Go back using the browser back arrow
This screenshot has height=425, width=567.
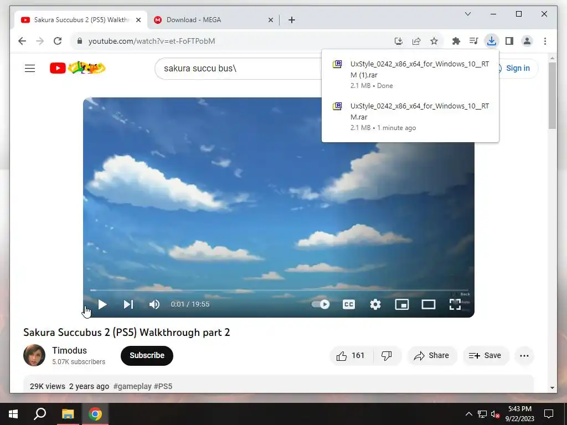[x=22, y=41]
